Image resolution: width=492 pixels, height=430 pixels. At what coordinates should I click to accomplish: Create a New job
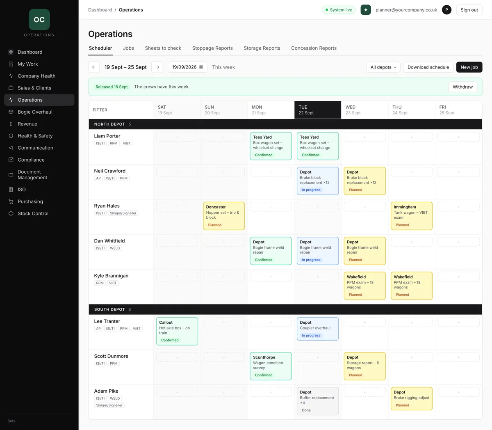pyautogui.click(x=469, y=67)
